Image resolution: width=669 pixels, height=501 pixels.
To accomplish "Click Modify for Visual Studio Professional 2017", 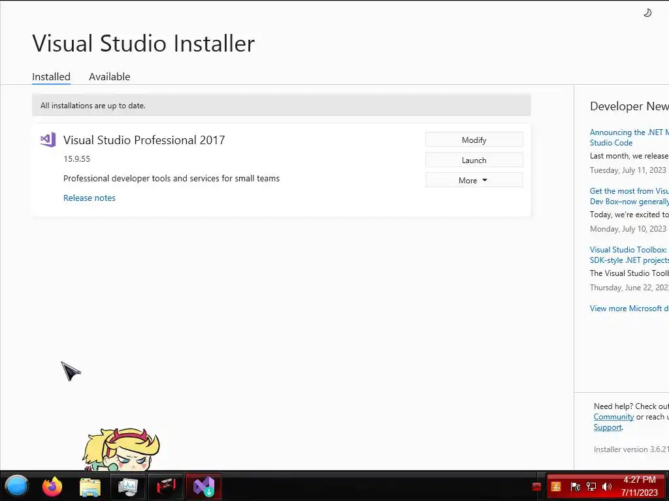I will click(474, 140).
